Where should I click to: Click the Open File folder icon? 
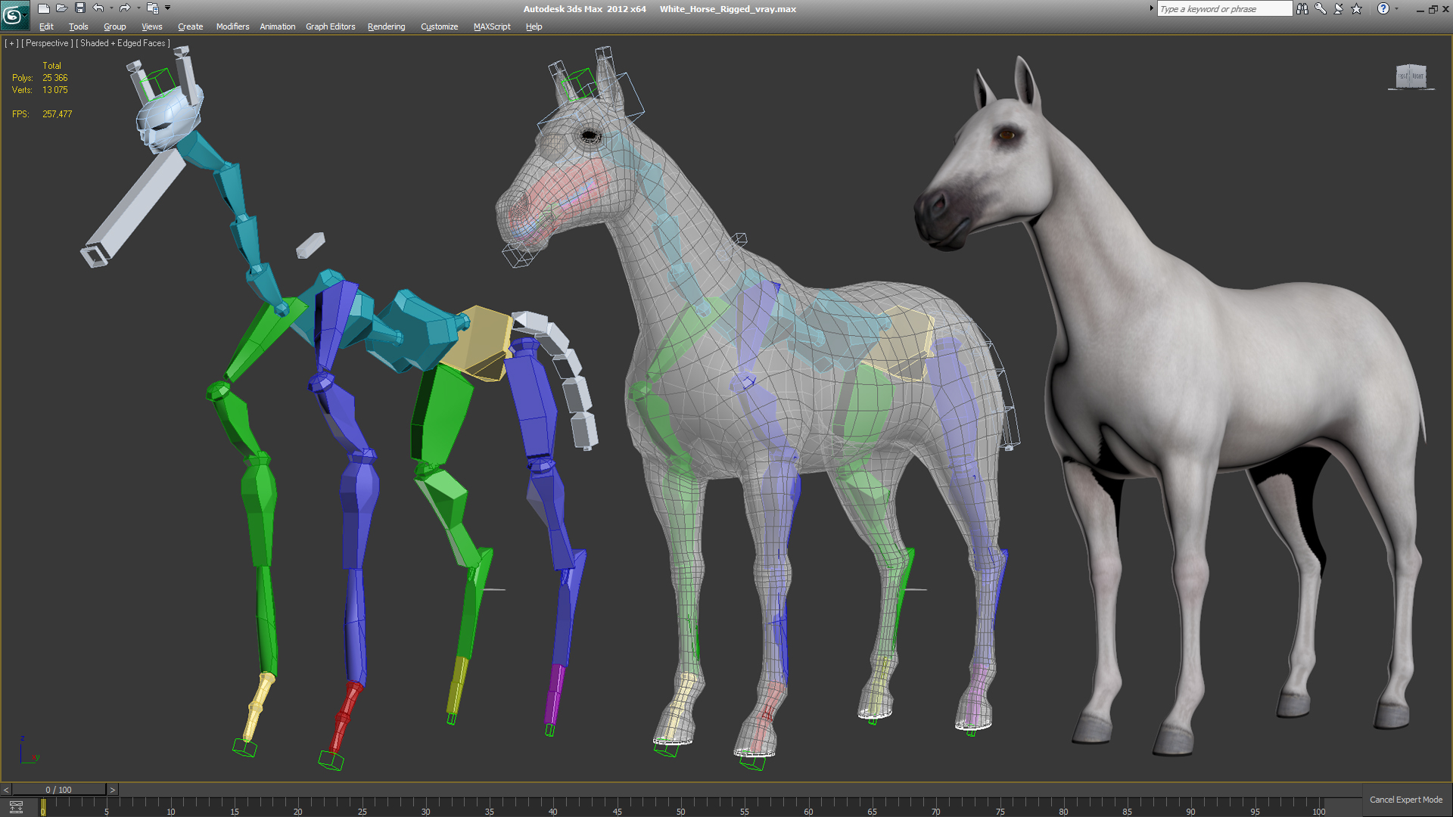tap(62, 8)
